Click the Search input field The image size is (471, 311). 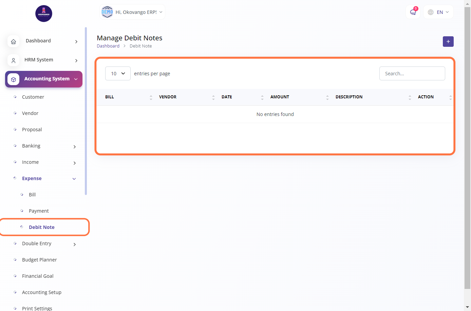(x=412, y=74)
